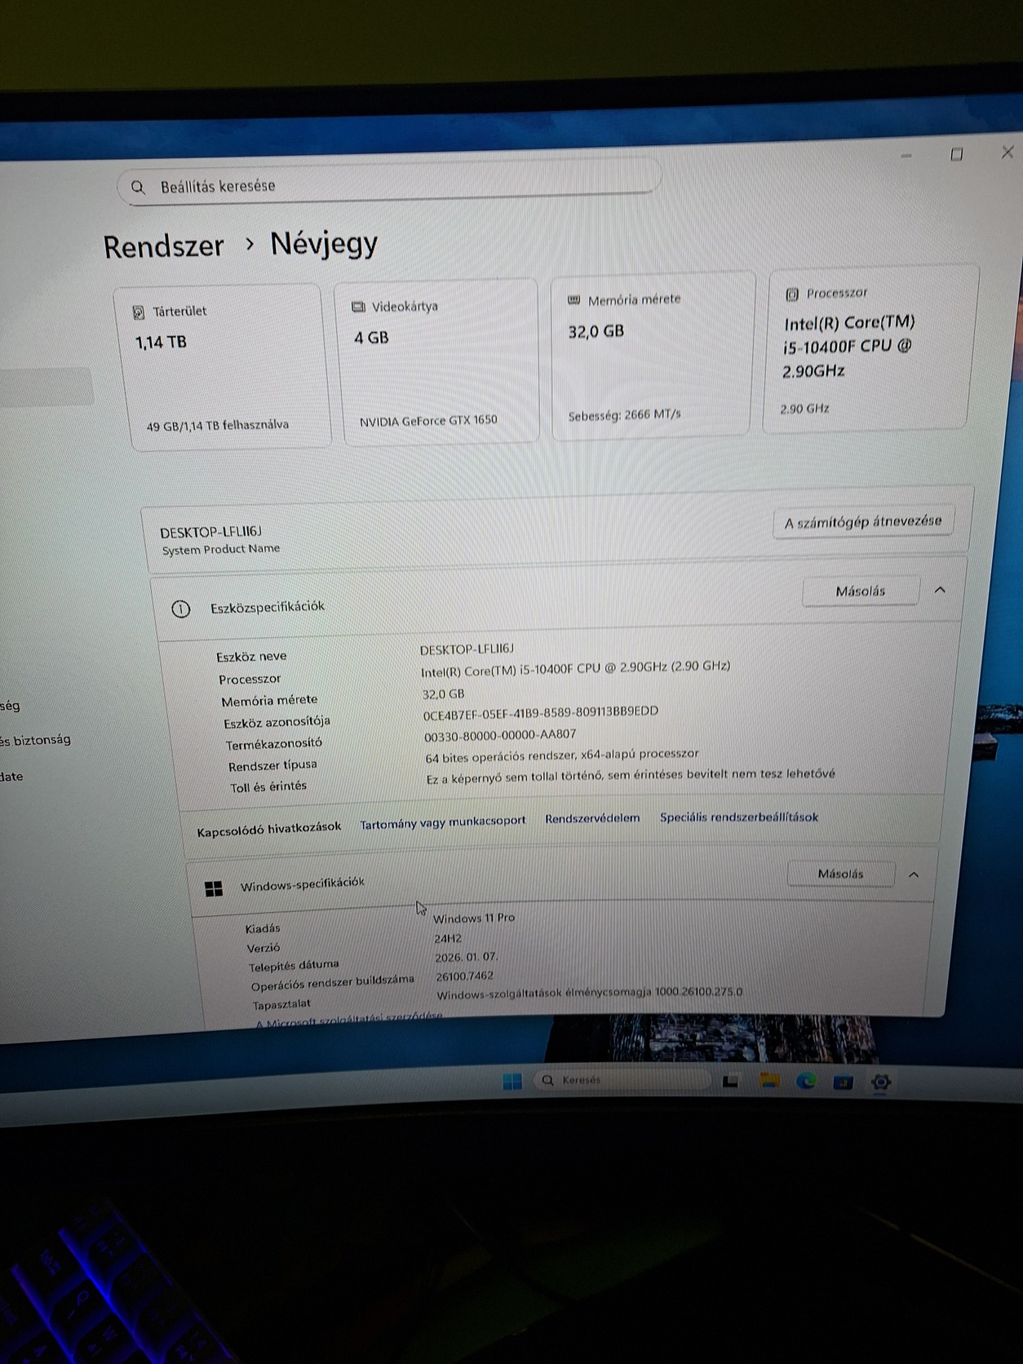
Task: Click the Eszköz neve row label
Action: click(251, 657)
